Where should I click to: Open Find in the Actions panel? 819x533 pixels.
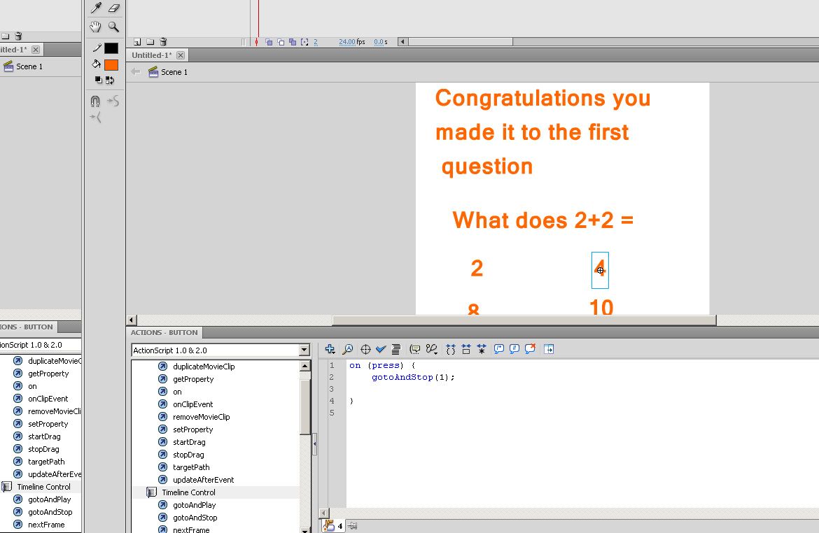click(x=348, y=349)
